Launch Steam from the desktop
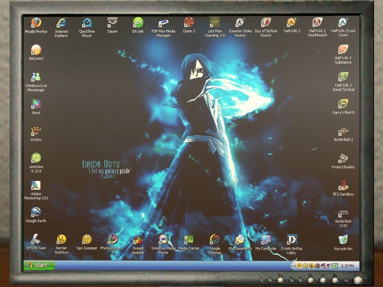This screenshot has height=287, width=383. click(x=112, y=23)
